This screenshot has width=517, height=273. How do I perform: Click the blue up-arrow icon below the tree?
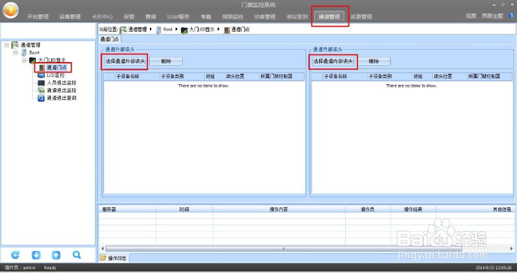click(x=56, y=255)
